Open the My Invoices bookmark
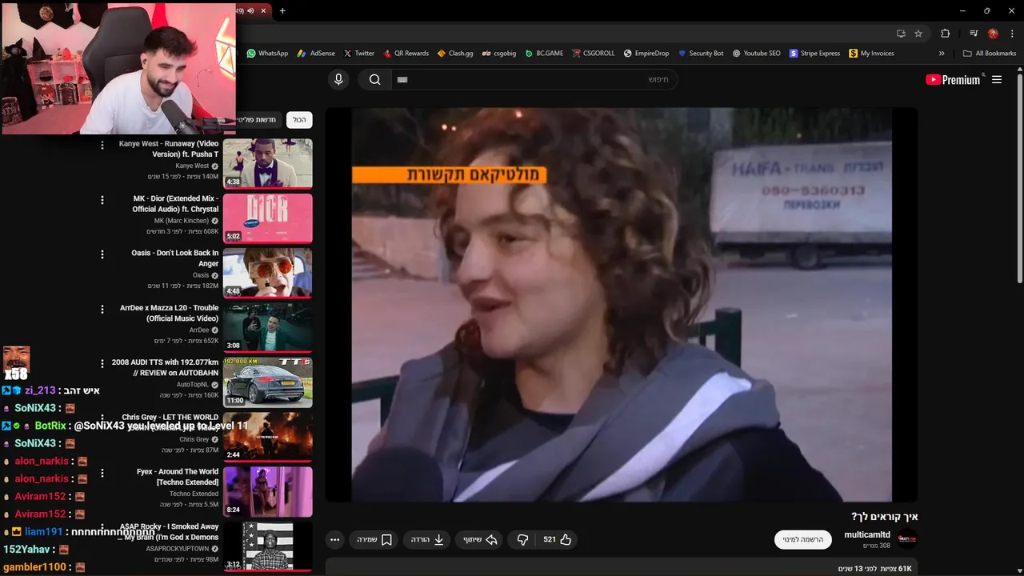This screenshot has width=1024, height=576. [x=871, y=54]
